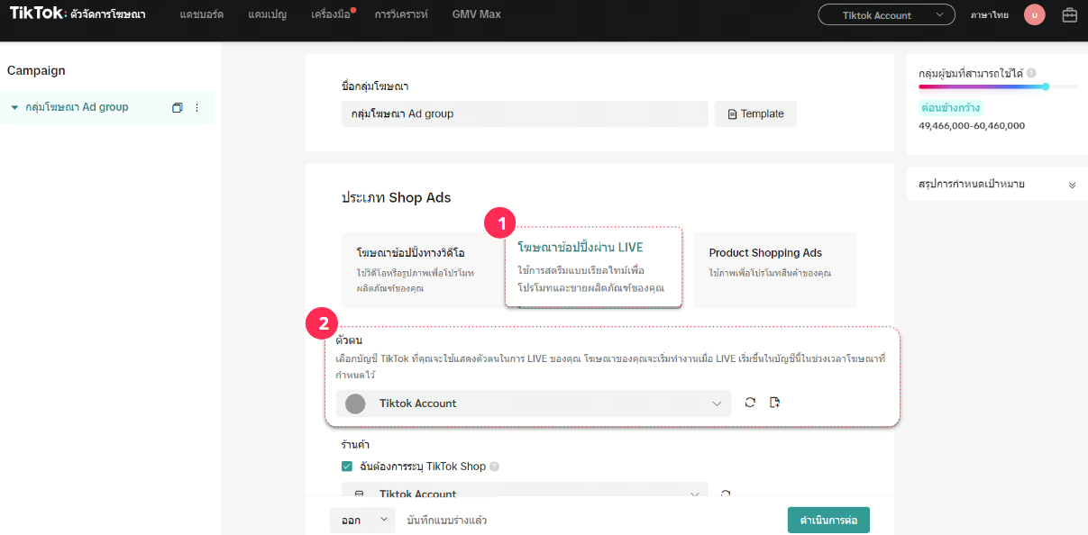Open the Ad group three-dot menu
Viewport: 1088px width, 535px height.
pos(197,107)
